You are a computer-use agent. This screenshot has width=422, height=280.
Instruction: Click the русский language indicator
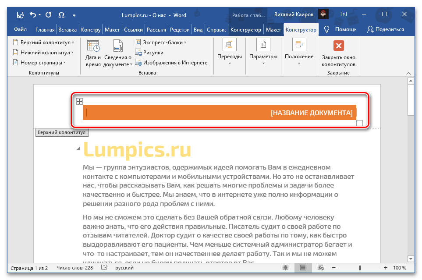[124, 268]
